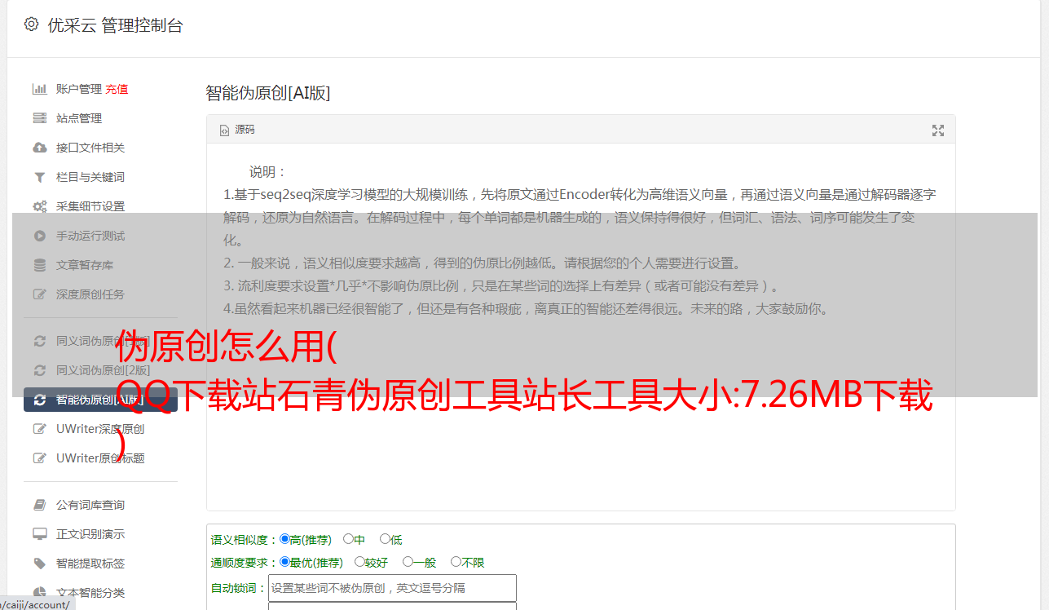The width and height of the screenshot is (1049, 610).
Task: Click the edit icon for 深度原创任务
Action: pos(39,294)
